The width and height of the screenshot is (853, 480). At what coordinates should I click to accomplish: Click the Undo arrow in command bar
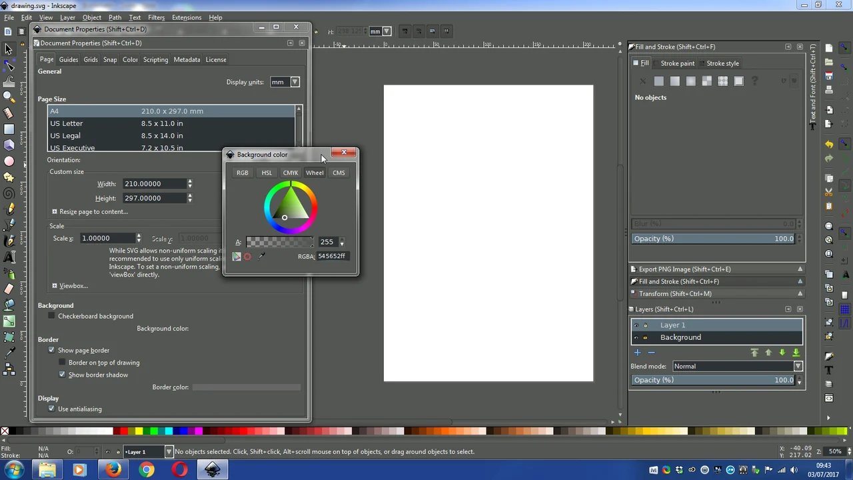[829, 144]
